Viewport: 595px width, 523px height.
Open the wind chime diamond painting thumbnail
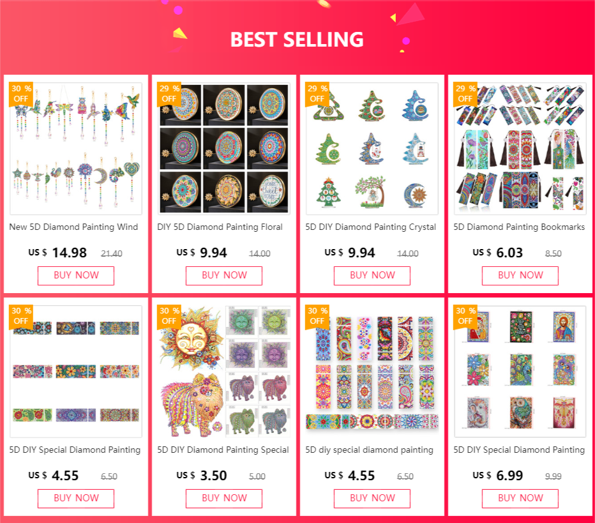click(x=76, y=148)
